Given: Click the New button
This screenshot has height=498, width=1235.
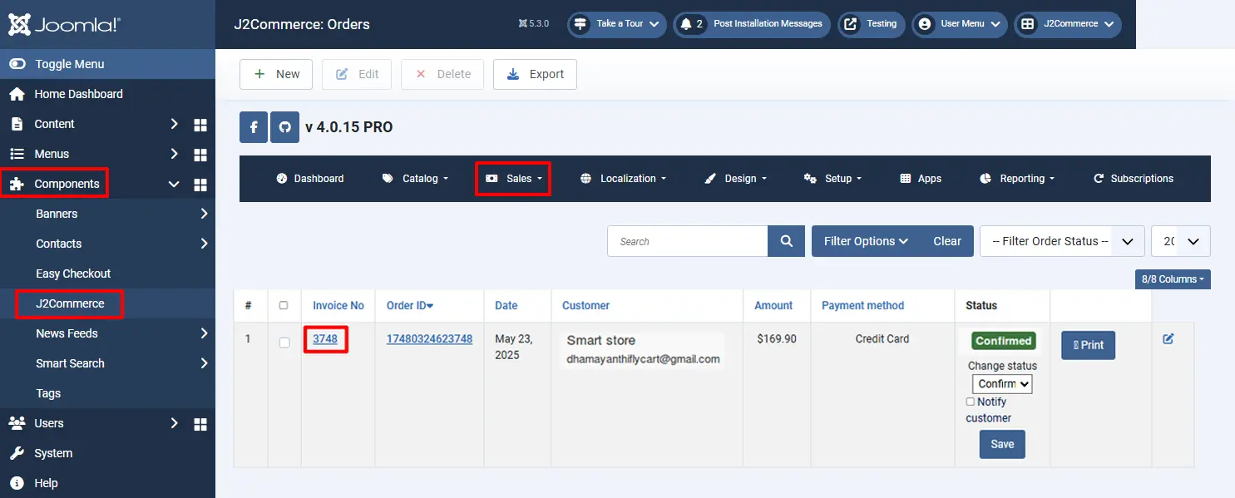Looking at the screenshot, I should (x=276, y=74).
